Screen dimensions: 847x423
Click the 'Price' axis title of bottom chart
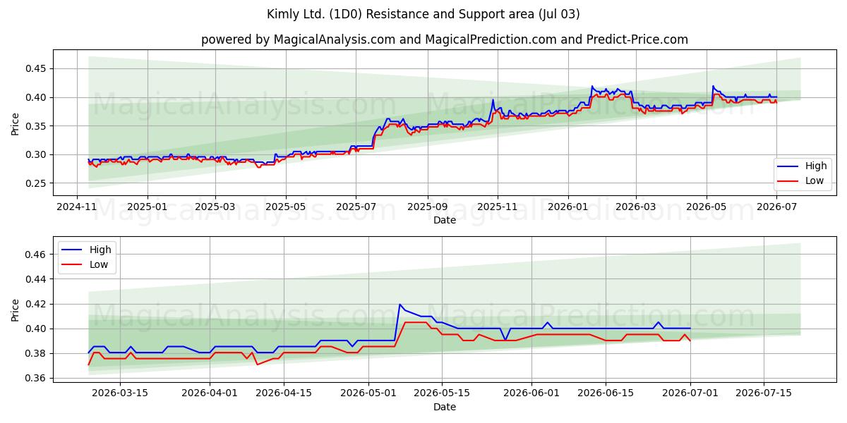[16, 309]
